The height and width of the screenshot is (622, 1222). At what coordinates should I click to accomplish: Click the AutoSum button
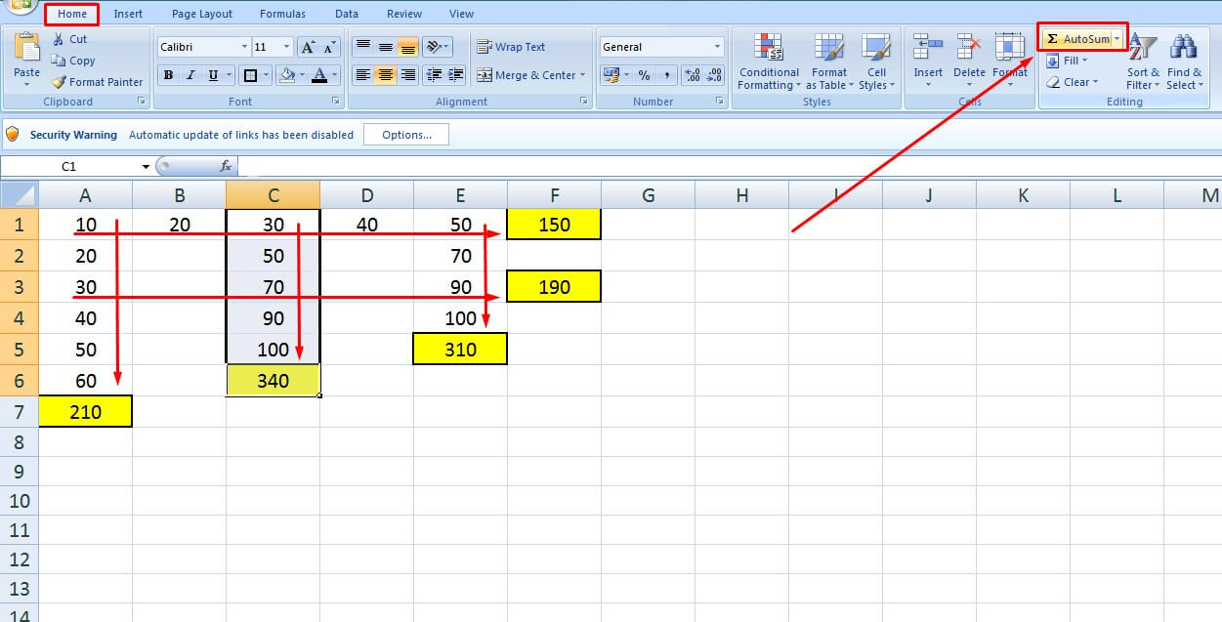(1075, 37)
